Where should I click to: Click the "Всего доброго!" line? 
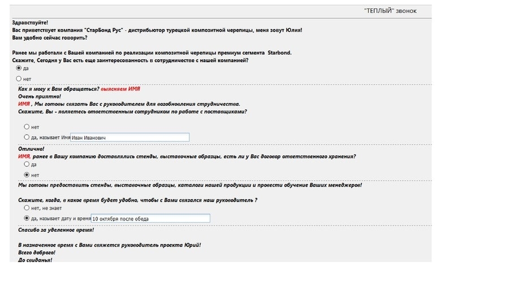(x=37, y=253)
